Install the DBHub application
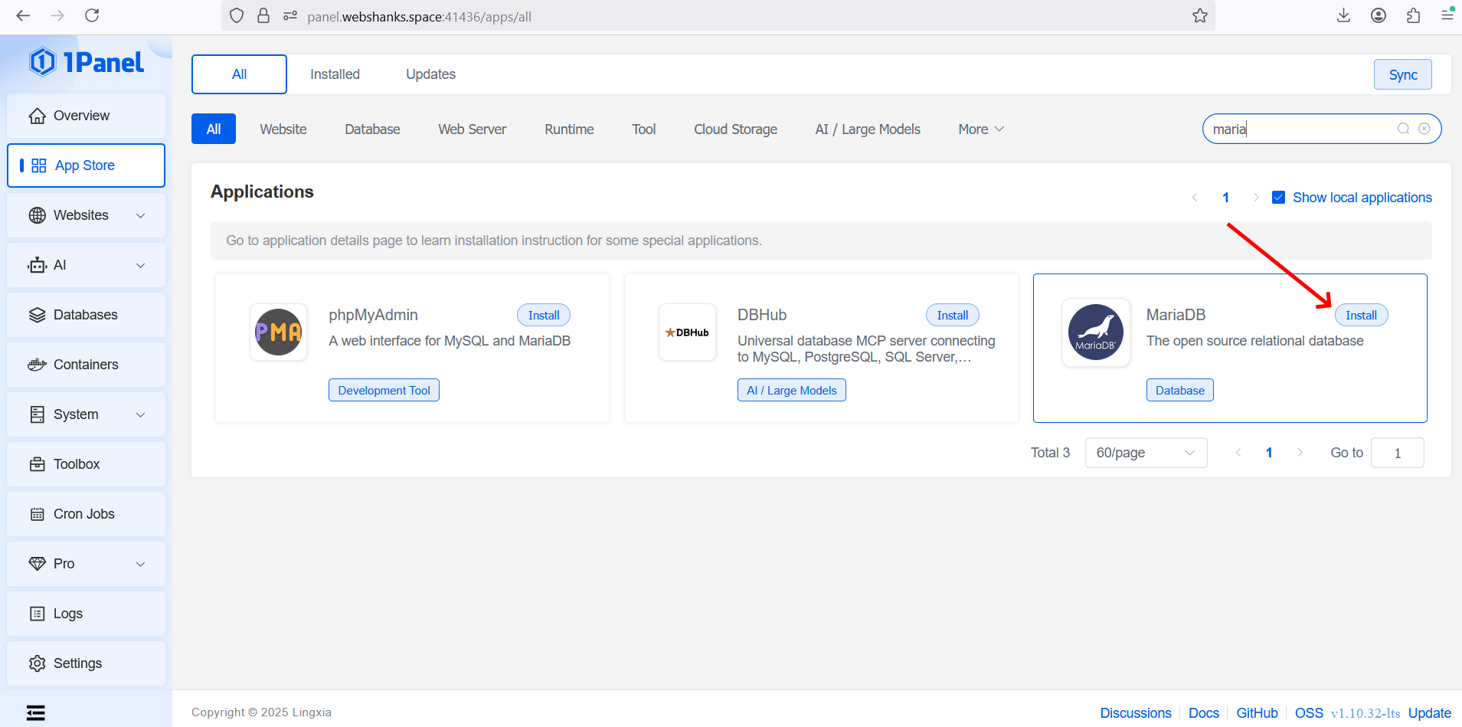 953,315
